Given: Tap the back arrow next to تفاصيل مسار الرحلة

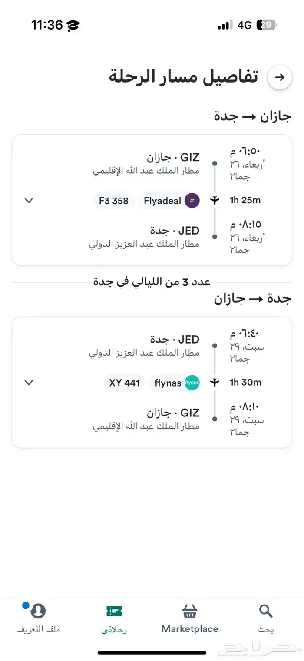Looking at the screenshot, I should (x=281, y=77).
